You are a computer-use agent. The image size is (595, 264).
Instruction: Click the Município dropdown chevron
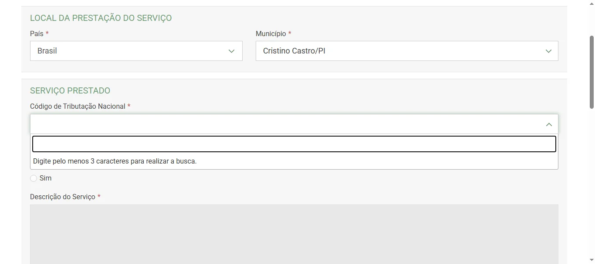pyautogui.click(x=548, y=51)
